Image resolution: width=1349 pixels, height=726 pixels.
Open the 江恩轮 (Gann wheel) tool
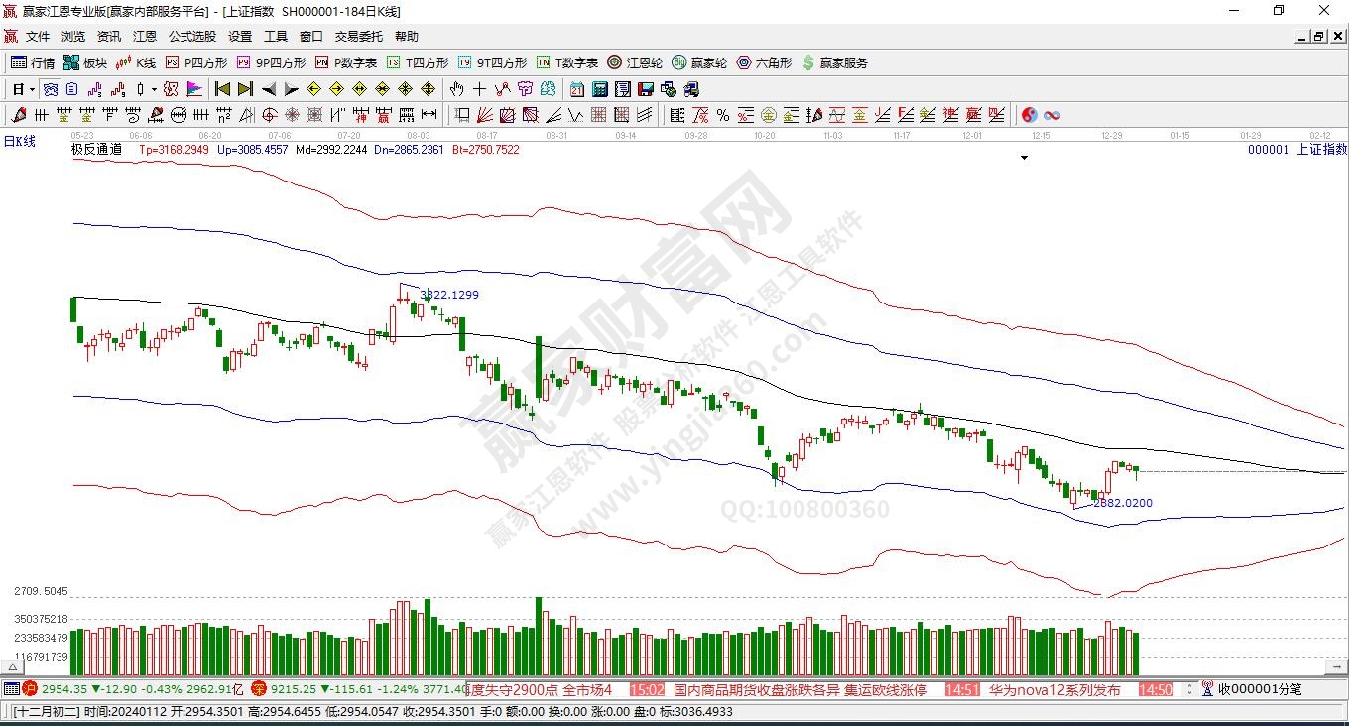tap(635, 62)
